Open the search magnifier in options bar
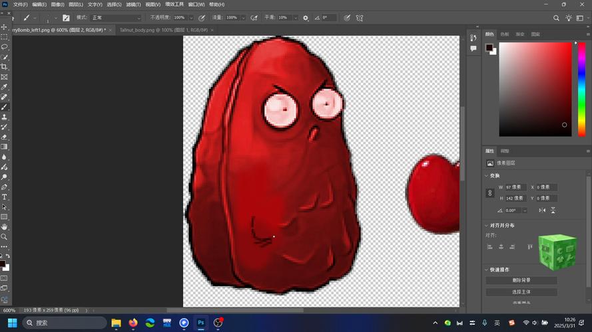The image size is (592, 332). [x=556, y=18]
